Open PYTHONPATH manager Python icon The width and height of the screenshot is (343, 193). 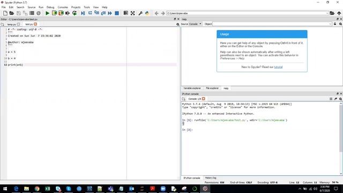tap(147, 13)
